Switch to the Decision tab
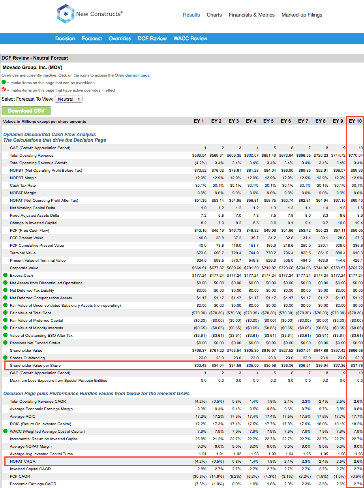 [x=65, y=38]
